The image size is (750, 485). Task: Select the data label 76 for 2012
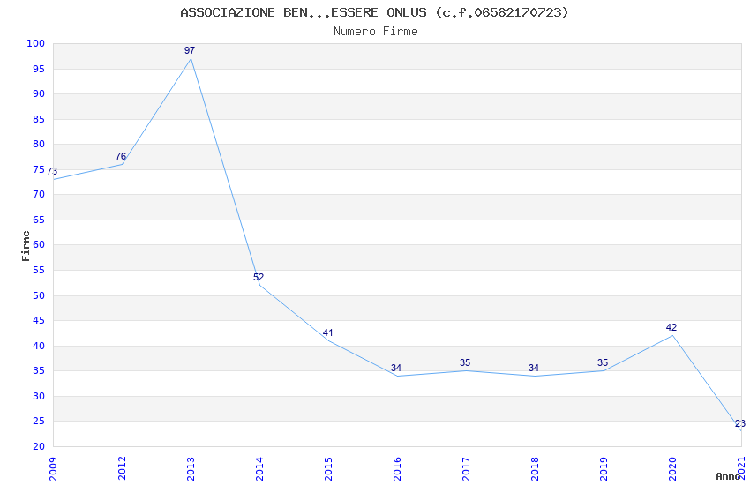[121, 156]
